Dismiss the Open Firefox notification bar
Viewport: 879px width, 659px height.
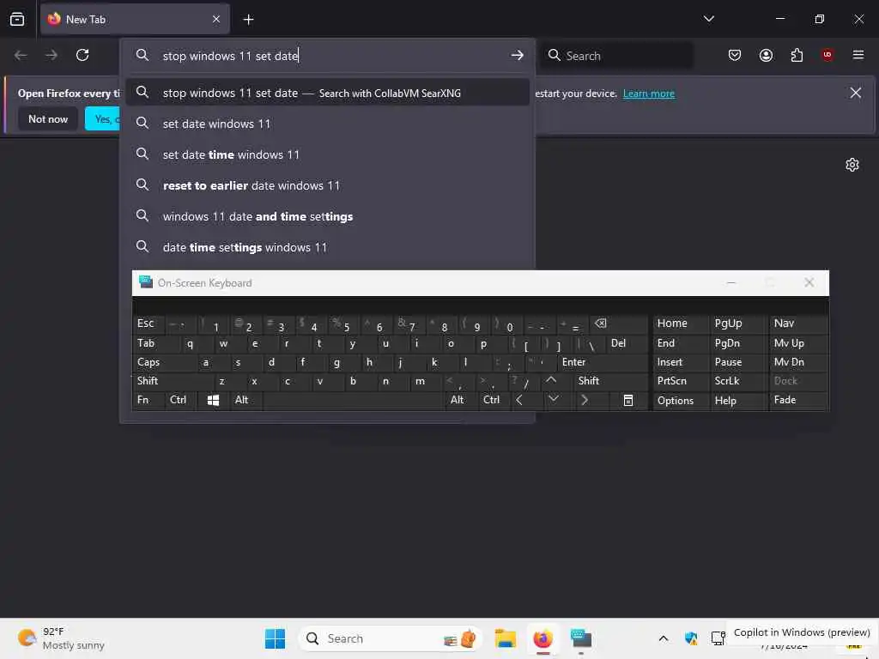(x=856, y=93)
